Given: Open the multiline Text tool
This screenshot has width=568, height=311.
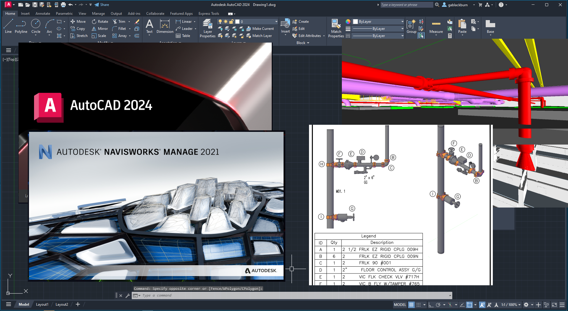Looking at the screenshot, I should 149,26.
